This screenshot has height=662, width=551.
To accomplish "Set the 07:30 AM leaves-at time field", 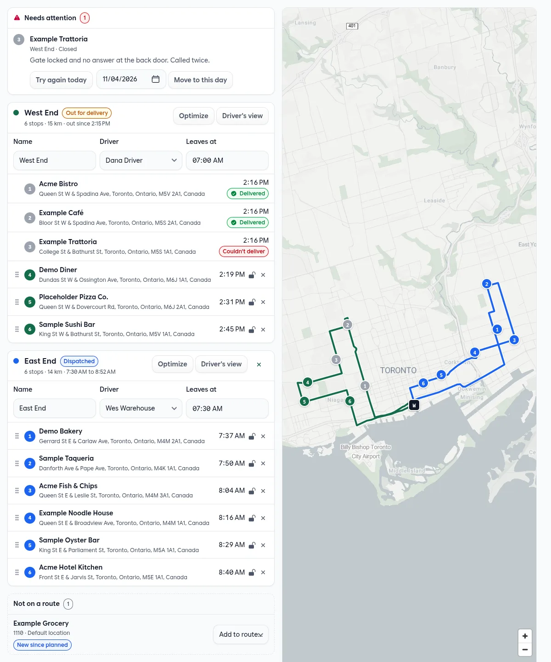I will tap(227, 408).
